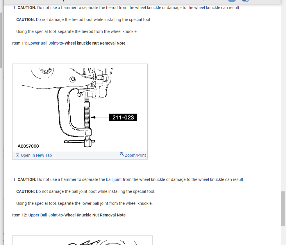
Task: Click 'Do not damage the ball joint boot' caution
Action: (85, 191)
